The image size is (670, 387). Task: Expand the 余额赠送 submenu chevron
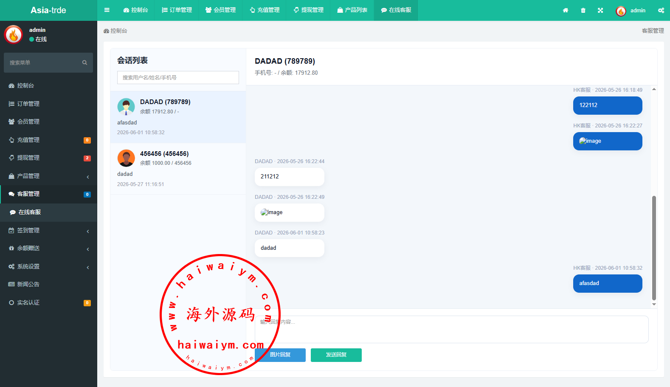[x=88, y=249]
